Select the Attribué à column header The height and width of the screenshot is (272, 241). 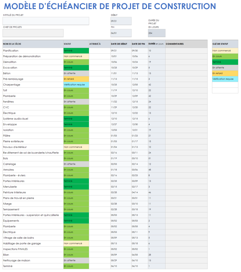click(95, 44)
